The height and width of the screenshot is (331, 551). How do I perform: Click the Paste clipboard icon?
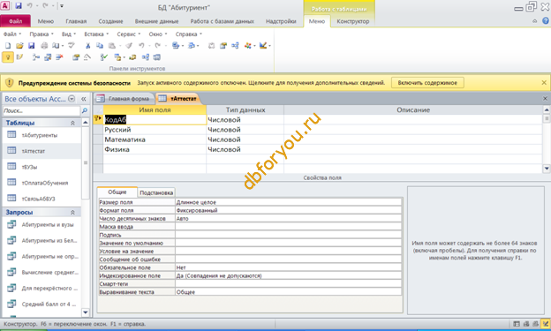click(x=112, y=46)
